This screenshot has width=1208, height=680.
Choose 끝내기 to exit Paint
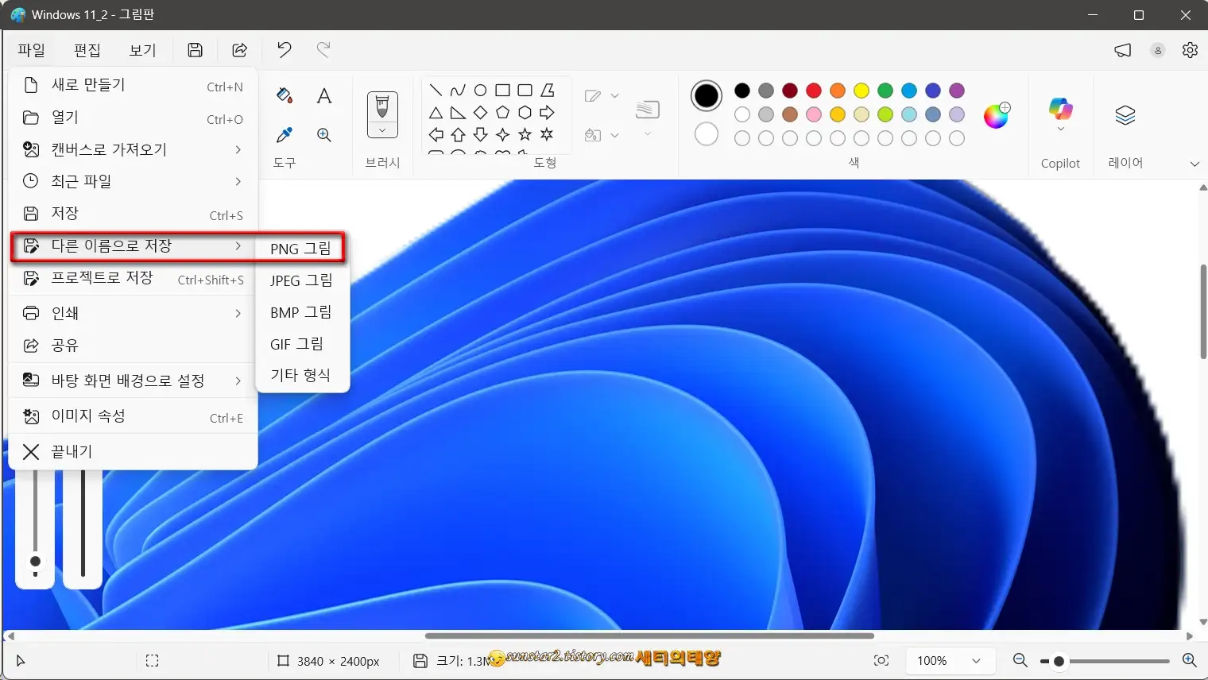click(133, 452)
